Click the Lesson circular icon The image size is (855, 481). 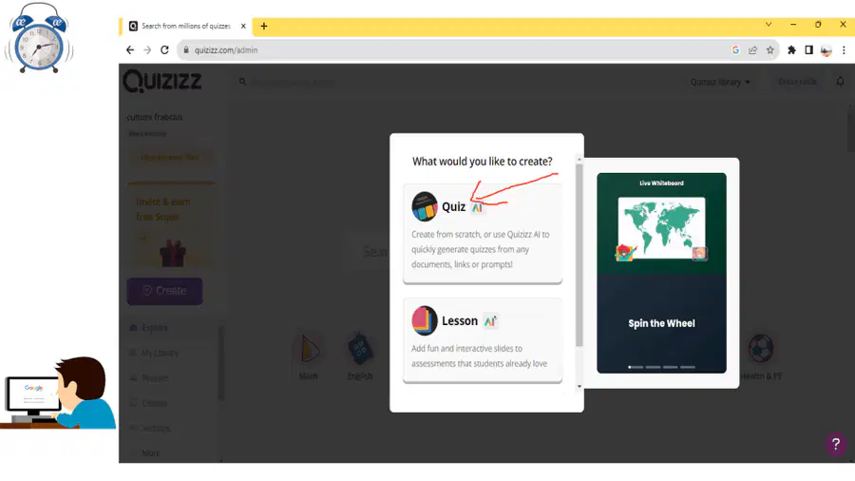tap(425, 320)
